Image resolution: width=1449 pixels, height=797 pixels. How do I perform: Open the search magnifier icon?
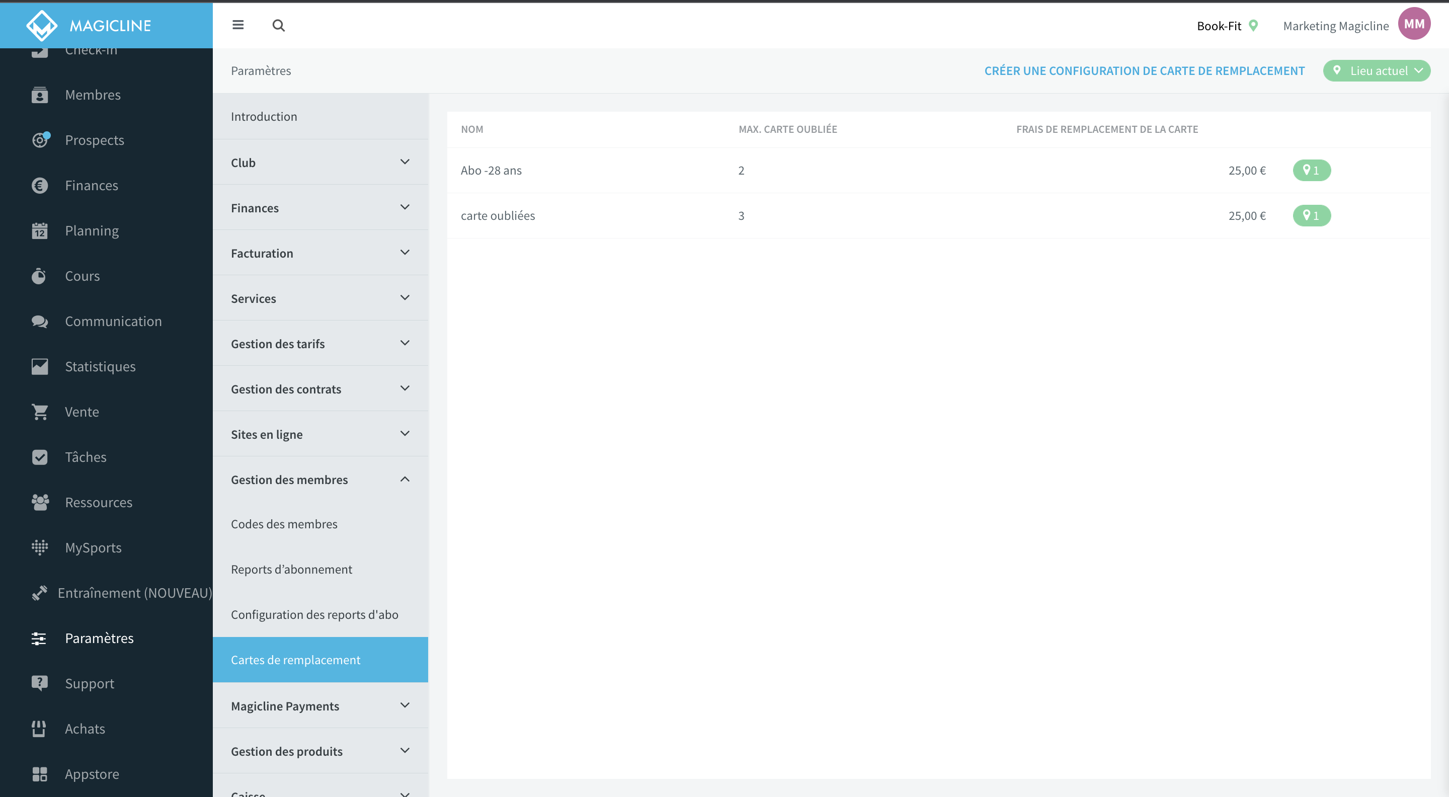click(x=278, y=25)
